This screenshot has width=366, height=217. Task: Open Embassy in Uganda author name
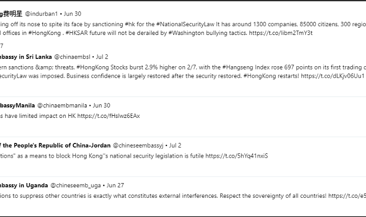[24, 185]
